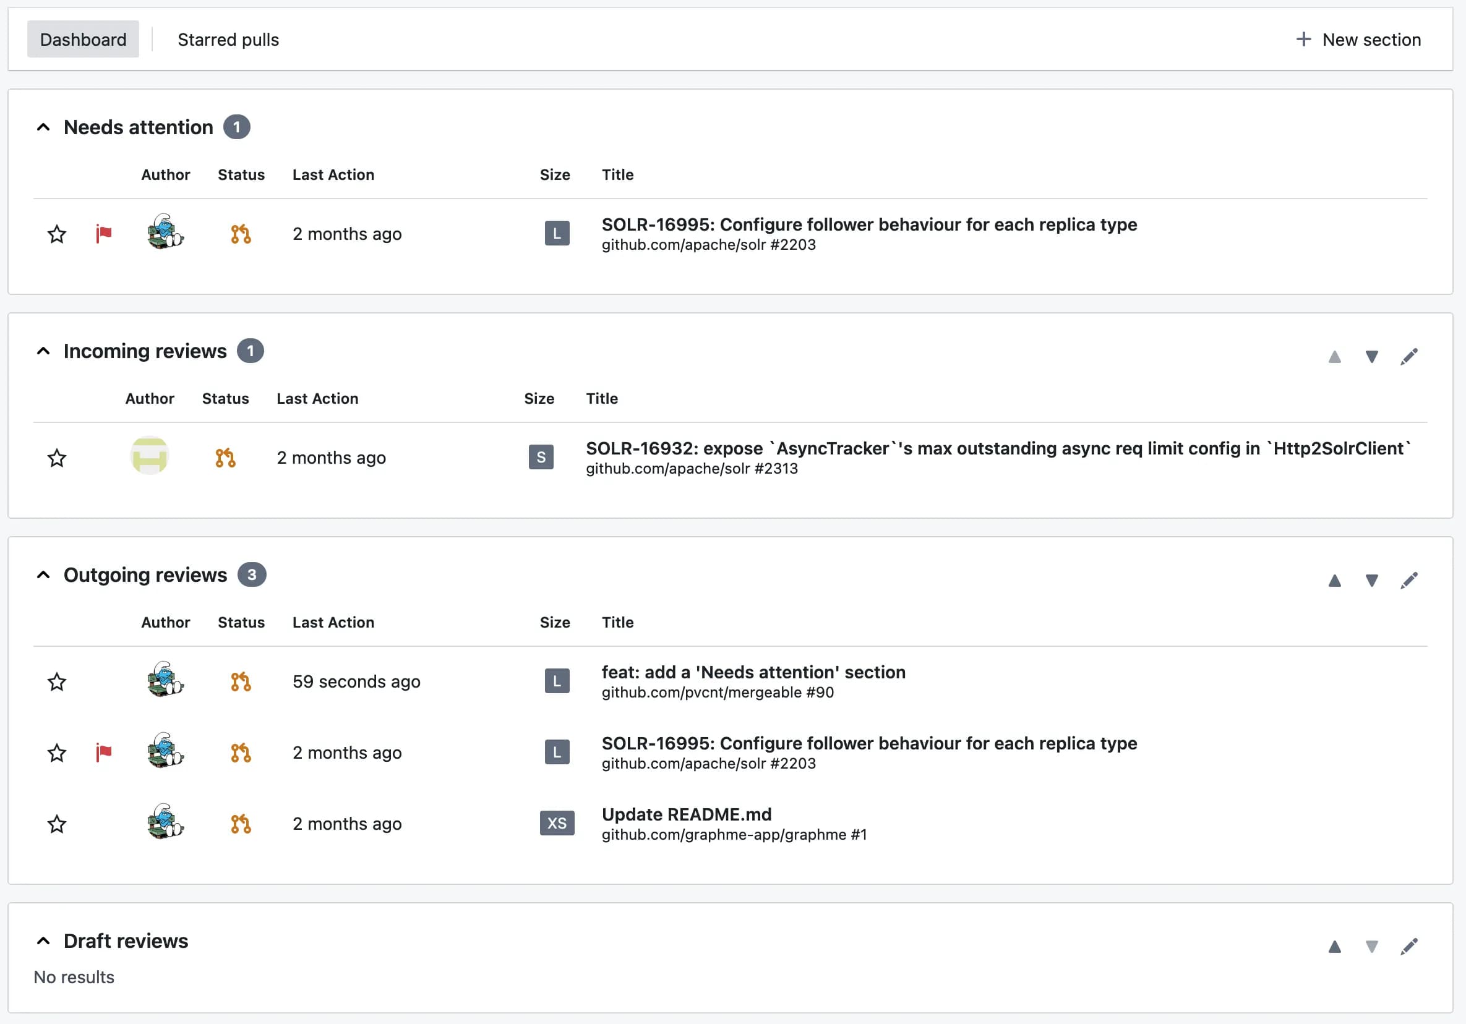
Task: Collapse the Incoming reviews section
Action: point(43,351)
